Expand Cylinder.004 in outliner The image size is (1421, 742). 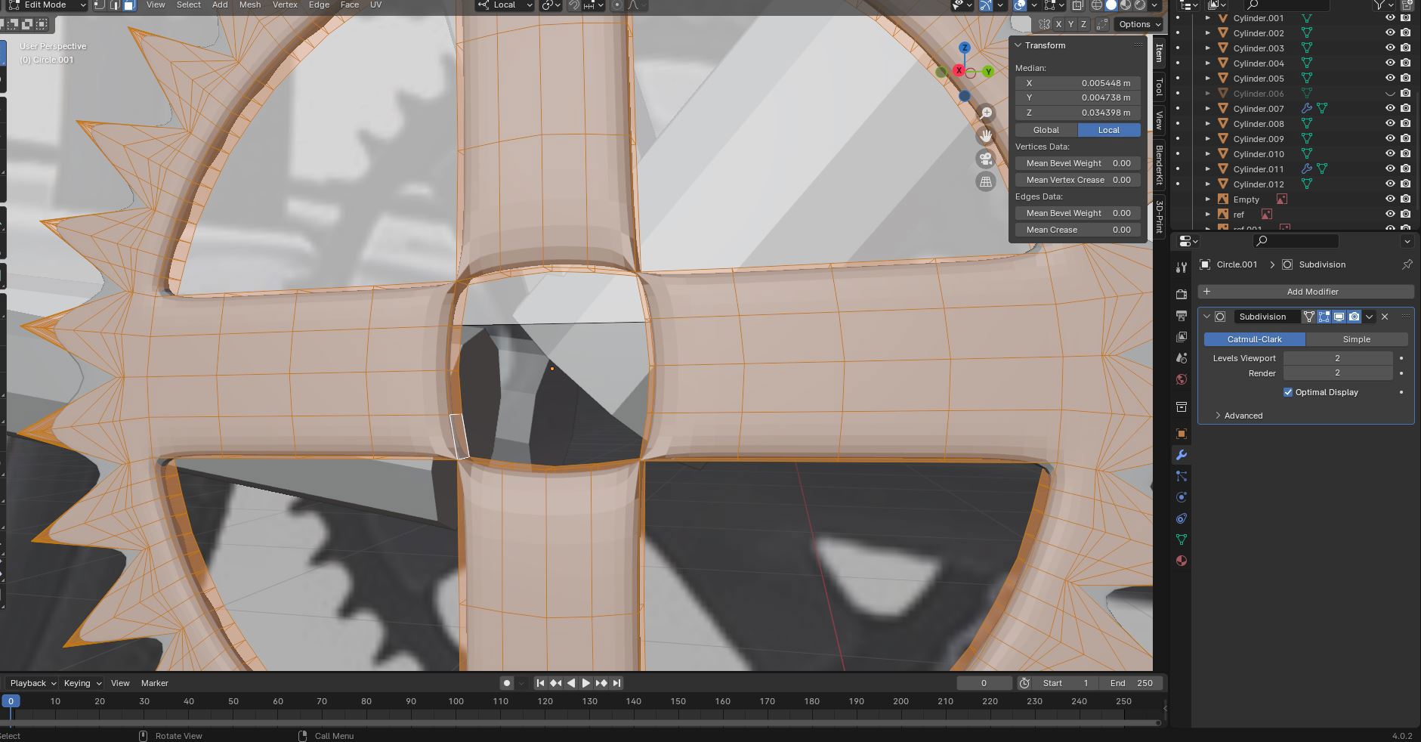click(x=1208, y=63)
